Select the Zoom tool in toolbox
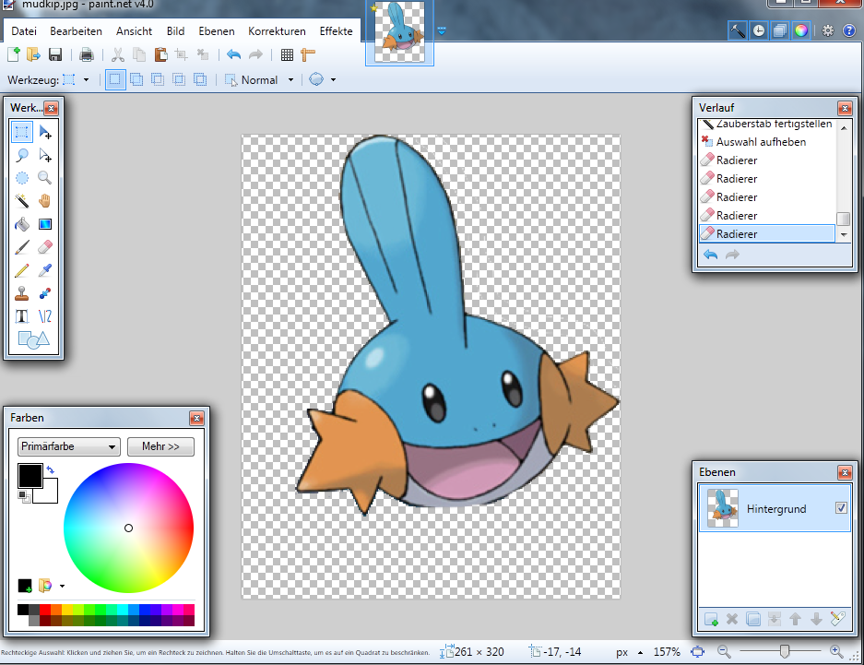This screenshot has width=864, height=665. click(45, 178)
